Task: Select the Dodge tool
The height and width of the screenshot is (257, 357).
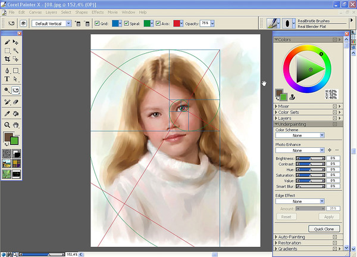Action: (7, 91)
